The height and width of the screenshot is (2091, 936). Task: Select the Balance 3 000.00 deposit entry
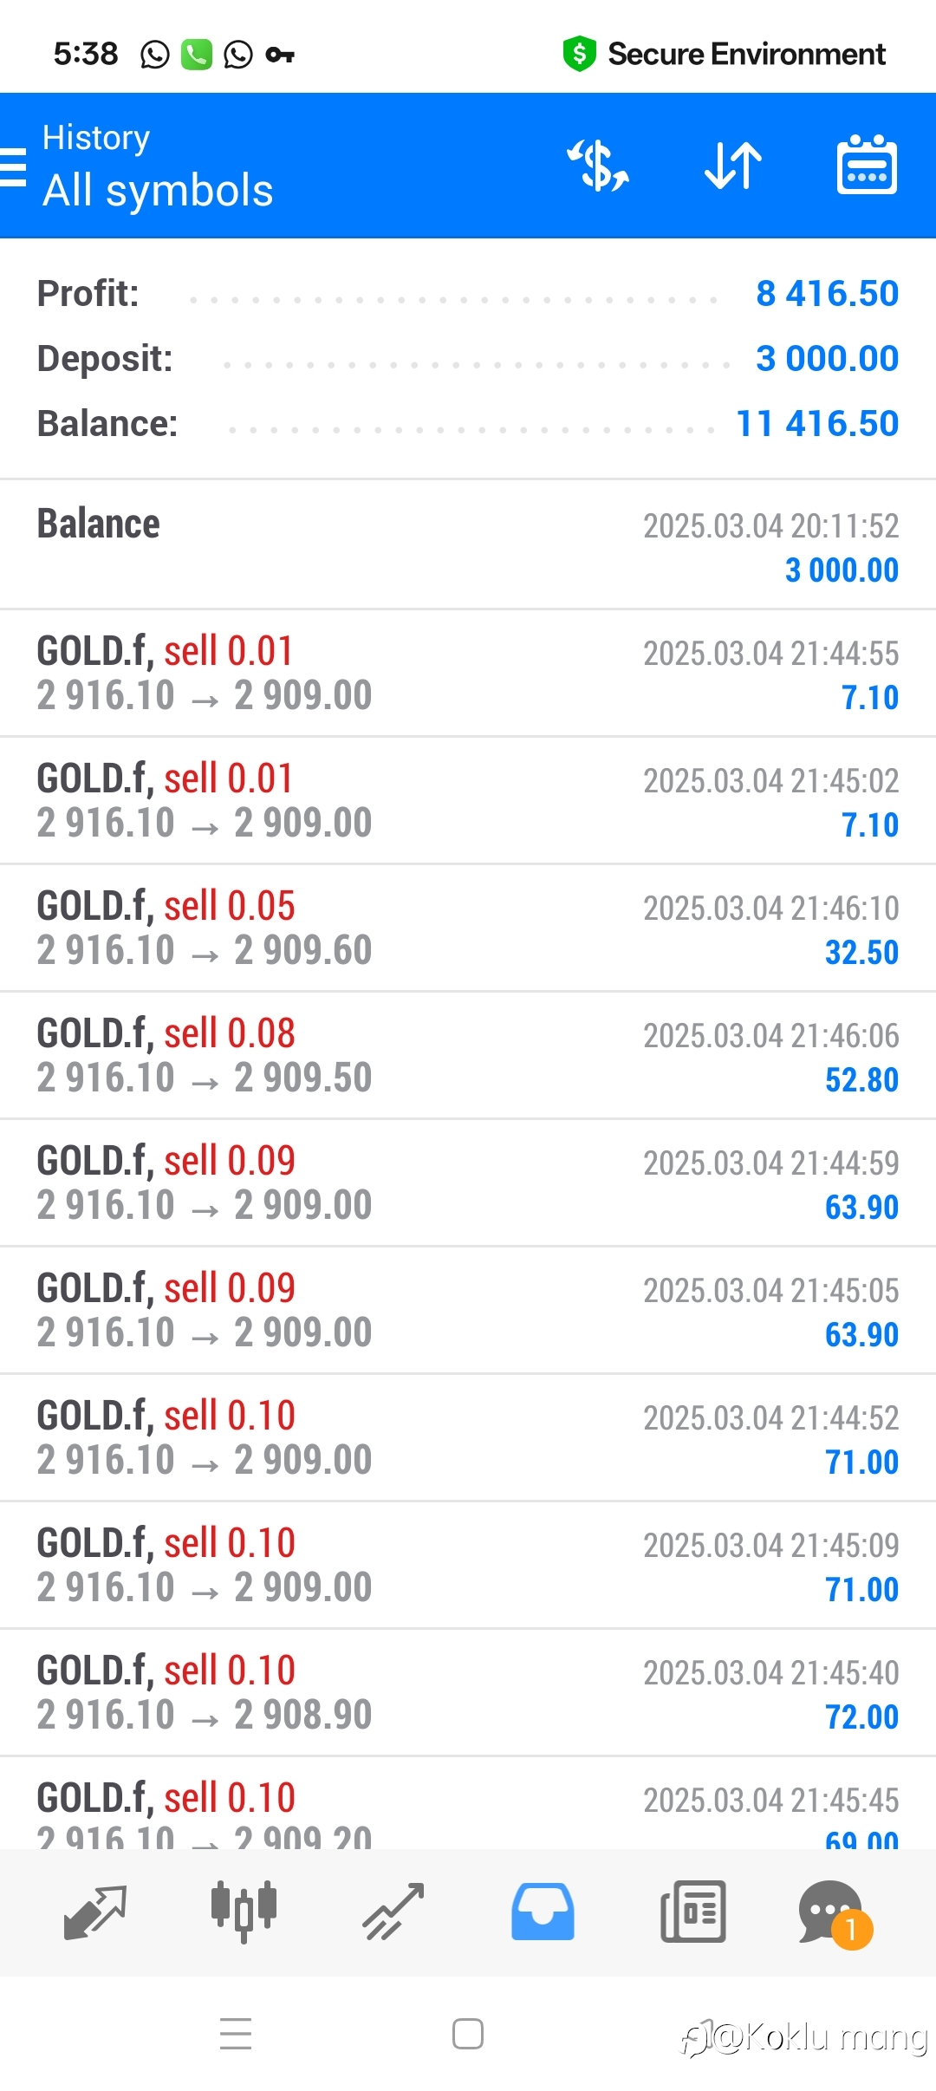tap(468, 545)
